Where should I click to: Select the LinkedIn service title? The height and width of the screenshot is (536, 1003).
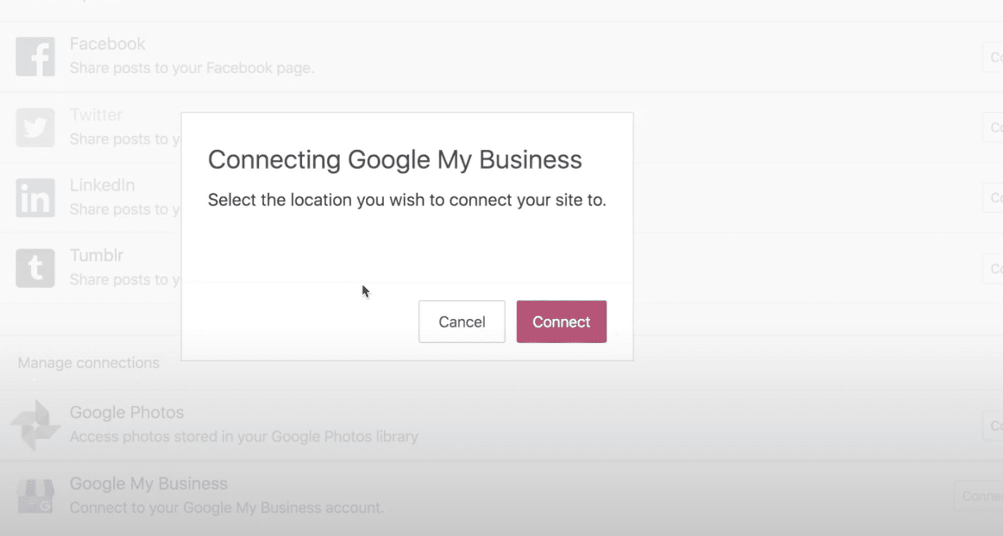click(x=102, y=185)
